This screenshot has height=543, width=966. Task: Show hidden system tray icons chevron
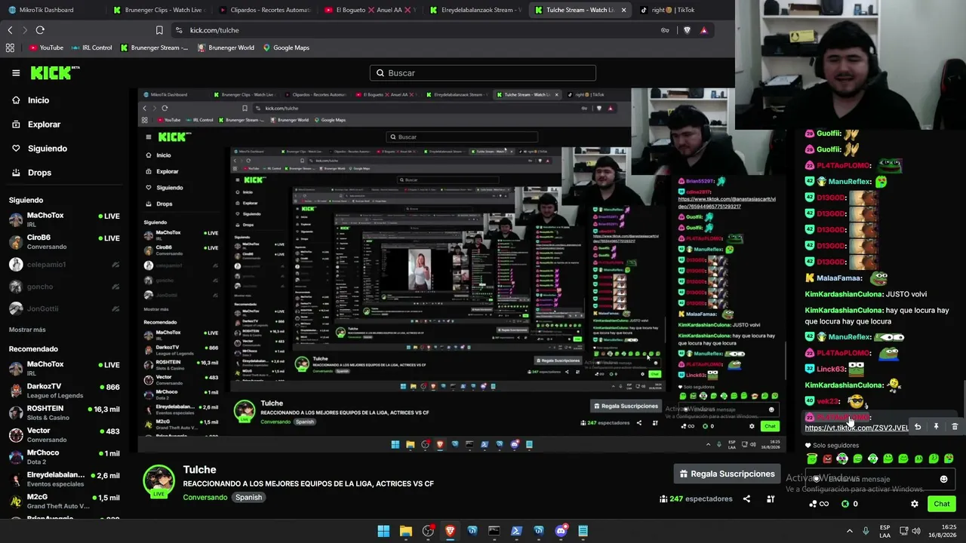pyautogui.click(x=851, y=531)
